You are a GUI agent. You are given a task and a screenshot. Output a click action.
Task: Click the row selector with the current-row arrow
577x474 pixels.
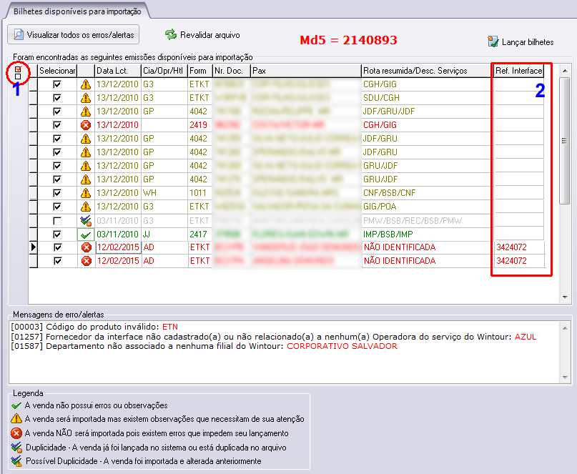[x=34, y=247]
